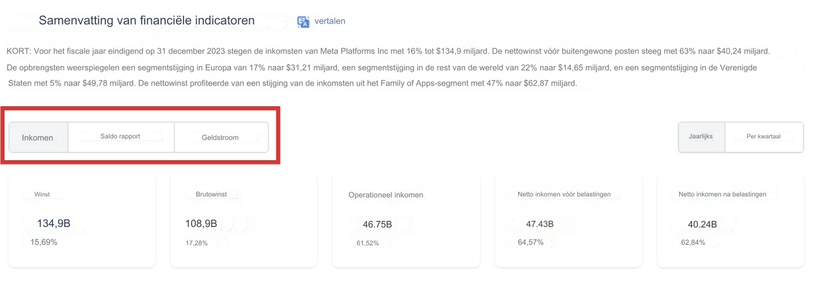Select the 40.24B net income figure
This screenshot has height=285, width=830.
pyautogui.click(x=702, y=225)
